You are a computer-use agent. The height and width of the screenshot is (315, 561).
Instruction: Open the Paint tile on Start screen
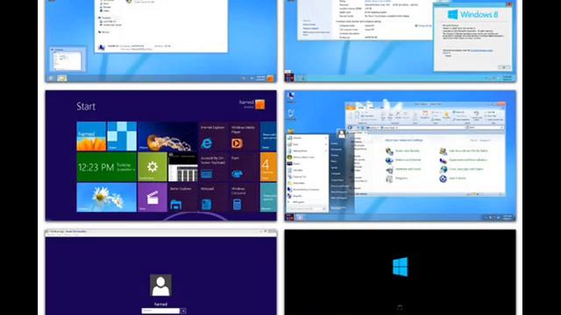coord(244,167)
